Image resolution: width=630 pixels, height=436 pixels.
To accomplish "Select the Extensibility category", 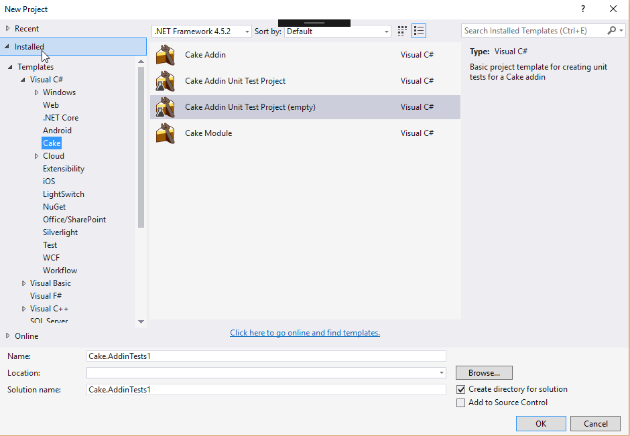I will pyautogui.click(x=64, y=169).
